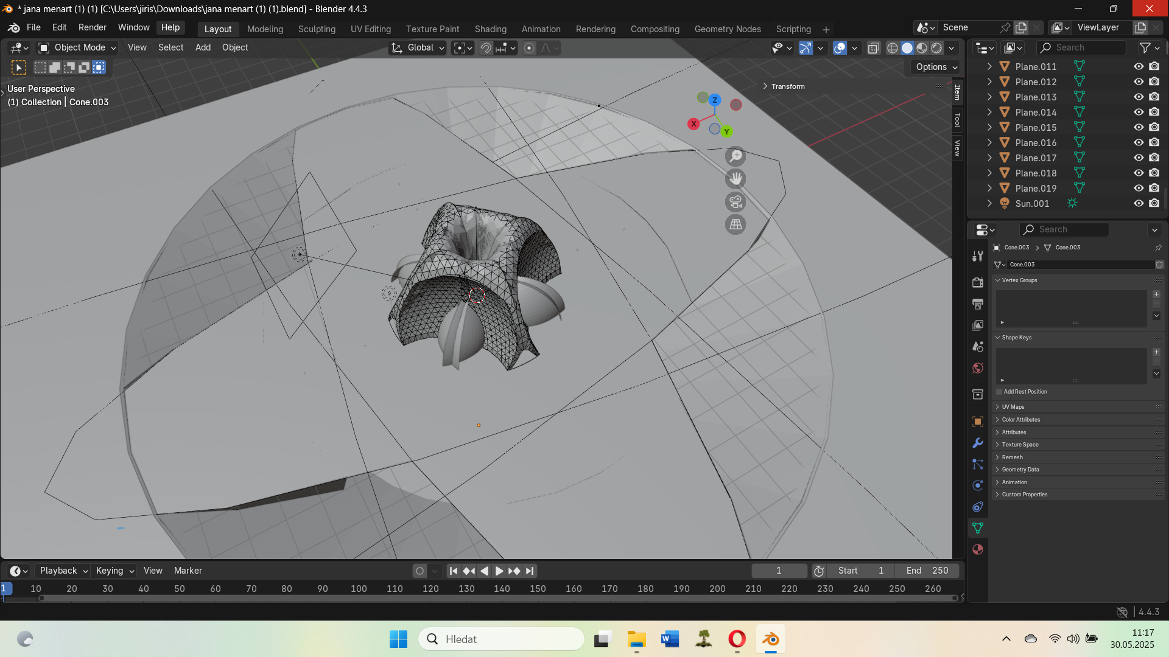This screenshot has width=1169, height=657.
Task: Open Blender from the Windows taskbar
Action: [x=770, y=639]
